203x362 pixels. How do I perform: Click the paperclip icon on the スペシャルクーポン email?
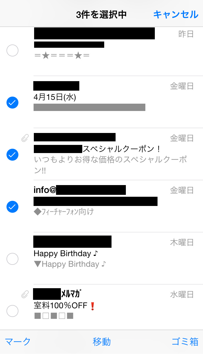(x=25, y=138)
